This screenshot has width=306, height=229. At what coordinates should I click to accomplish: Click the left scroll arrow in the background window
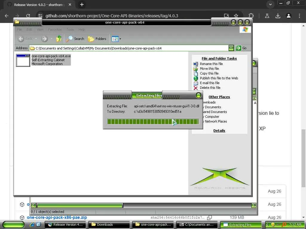[x=33, y=205]
